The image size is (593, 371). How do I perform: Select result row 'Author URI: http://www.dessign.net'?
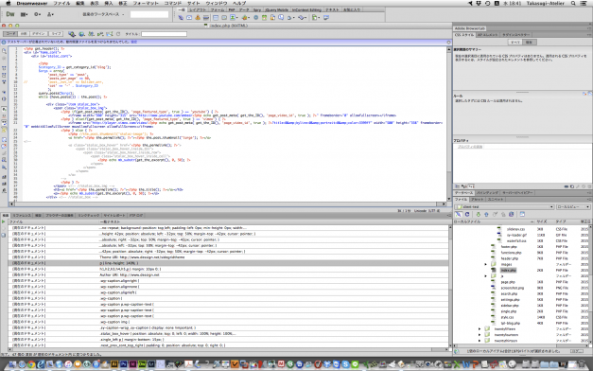click(x=228, y=274)
